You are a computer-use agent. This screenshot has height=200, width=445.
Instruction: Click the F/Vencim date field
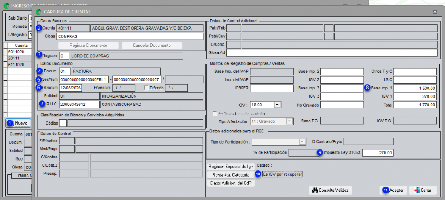(x=124, y=88)
